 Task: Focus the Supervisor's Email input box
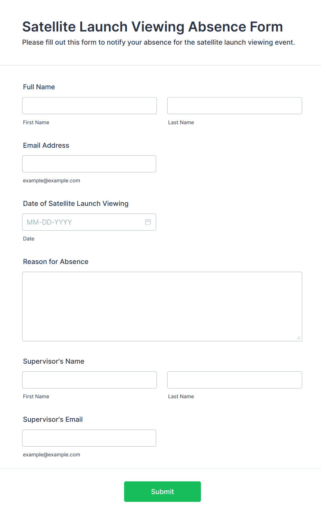click(89, 438)
